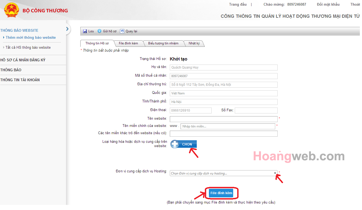This screenshot has width=362, height=210.
Task: Click the Lưu save disk icon
Action: click(85, 31)
